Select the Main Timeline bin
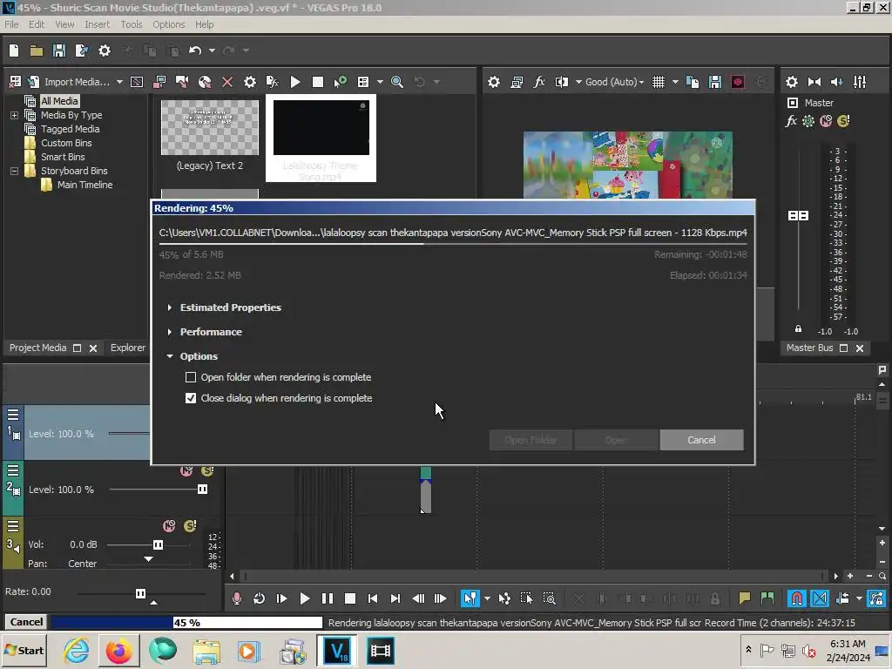 tap(84, 185)
